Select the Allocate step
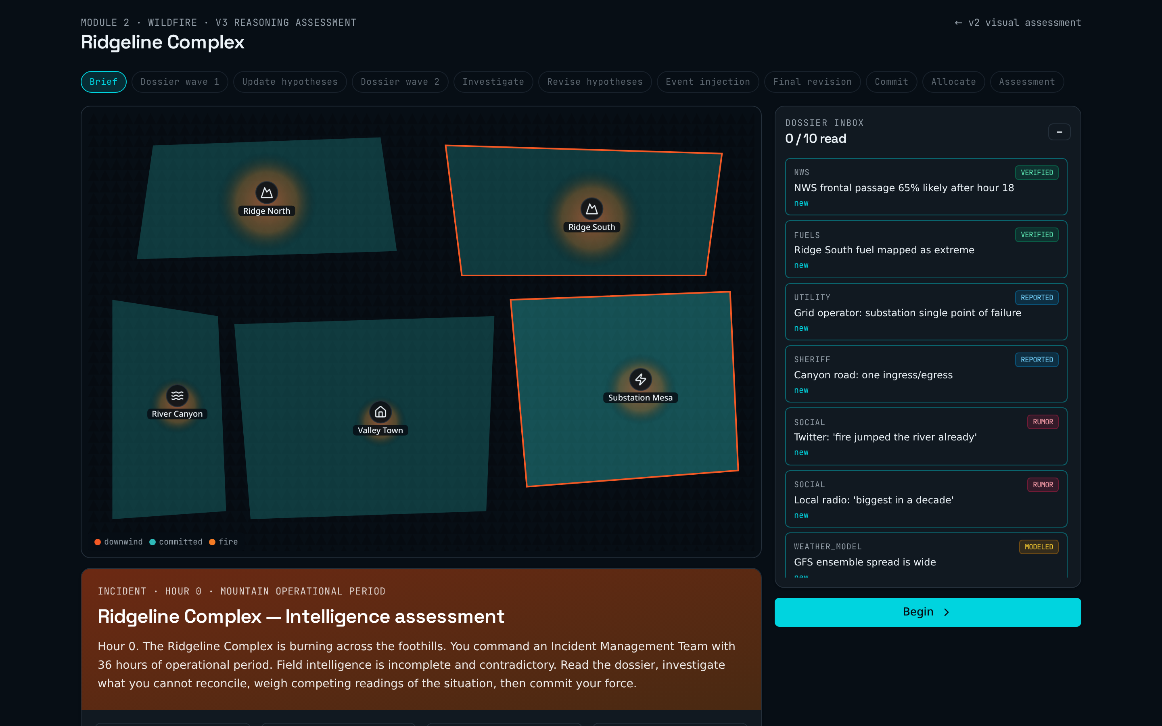The image size is (1162, 726). coord(953,81)
